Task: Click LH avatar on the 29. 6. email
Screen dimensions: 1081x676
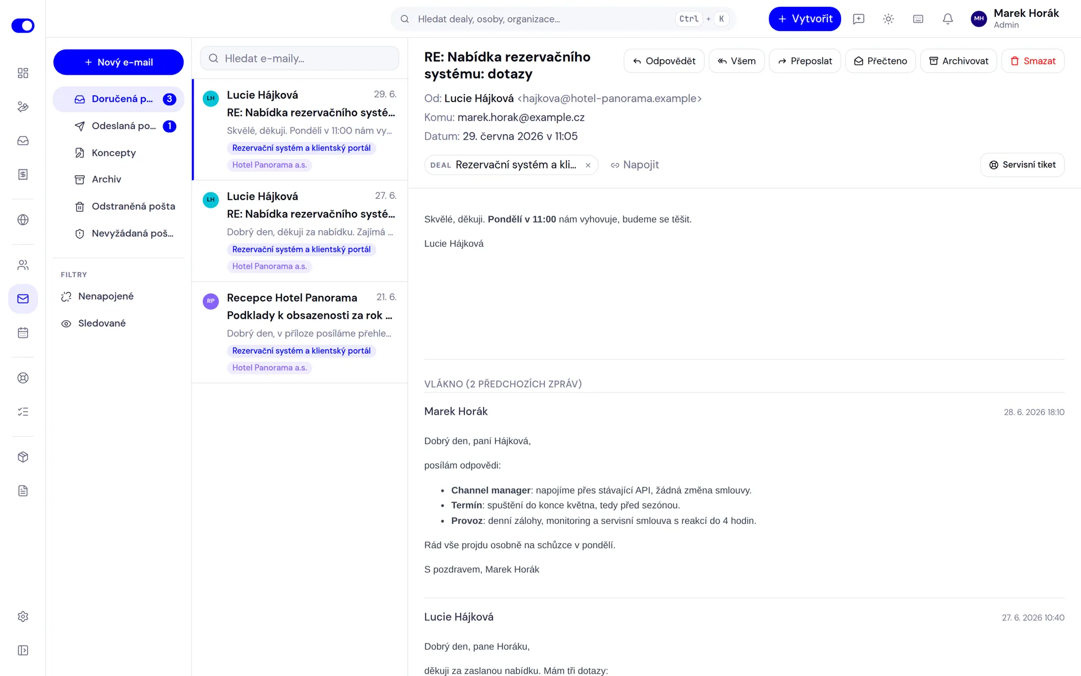Action: (211, 98)
